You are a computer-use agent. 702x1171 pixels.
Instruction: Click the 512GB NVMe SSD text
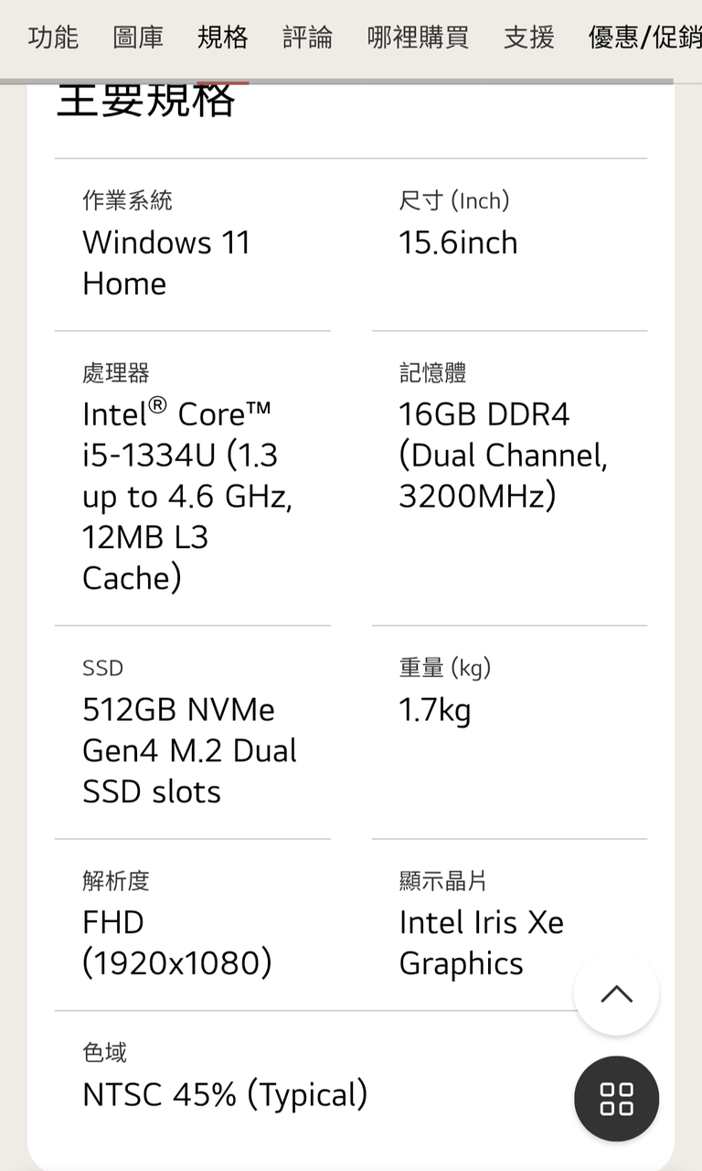coord(189,750)
